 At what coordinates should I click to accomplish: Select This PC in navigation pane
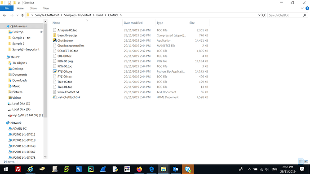point(15,57)
